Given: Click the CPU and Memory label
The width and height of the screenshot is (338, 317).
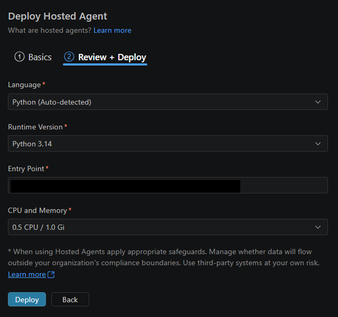Looking at the screenshot, I should tap(37, 210).
